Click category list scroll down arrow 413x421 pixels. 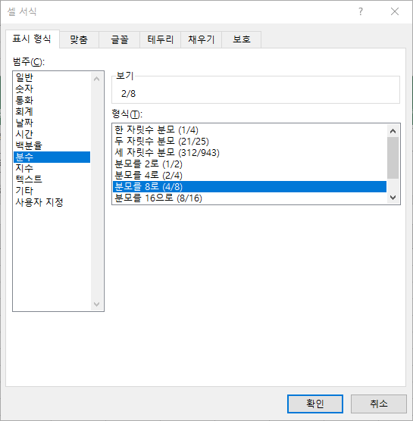(97, 304)
